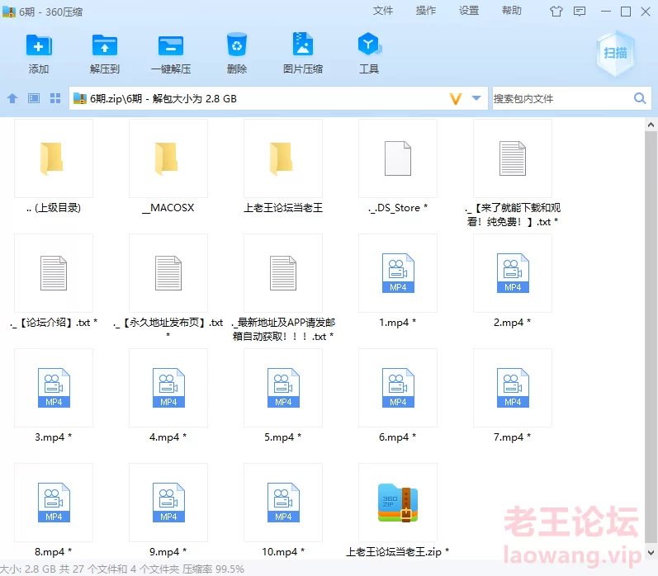Viewport: 658px width, 576px height.
Task: Switch to grid thumbnail view icon
Action: coord(55,98)
